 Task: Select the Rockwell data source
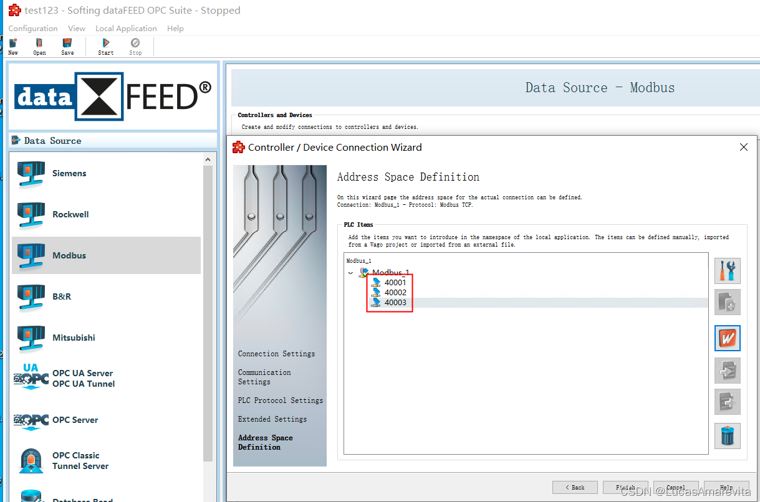(106, 214)
